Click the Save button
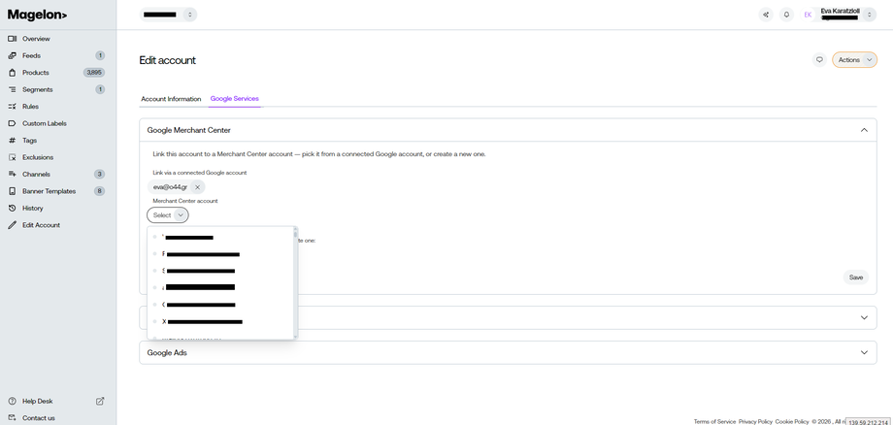Image resolution: width=893 pixels, height=425 pixels. click(856, 278)
